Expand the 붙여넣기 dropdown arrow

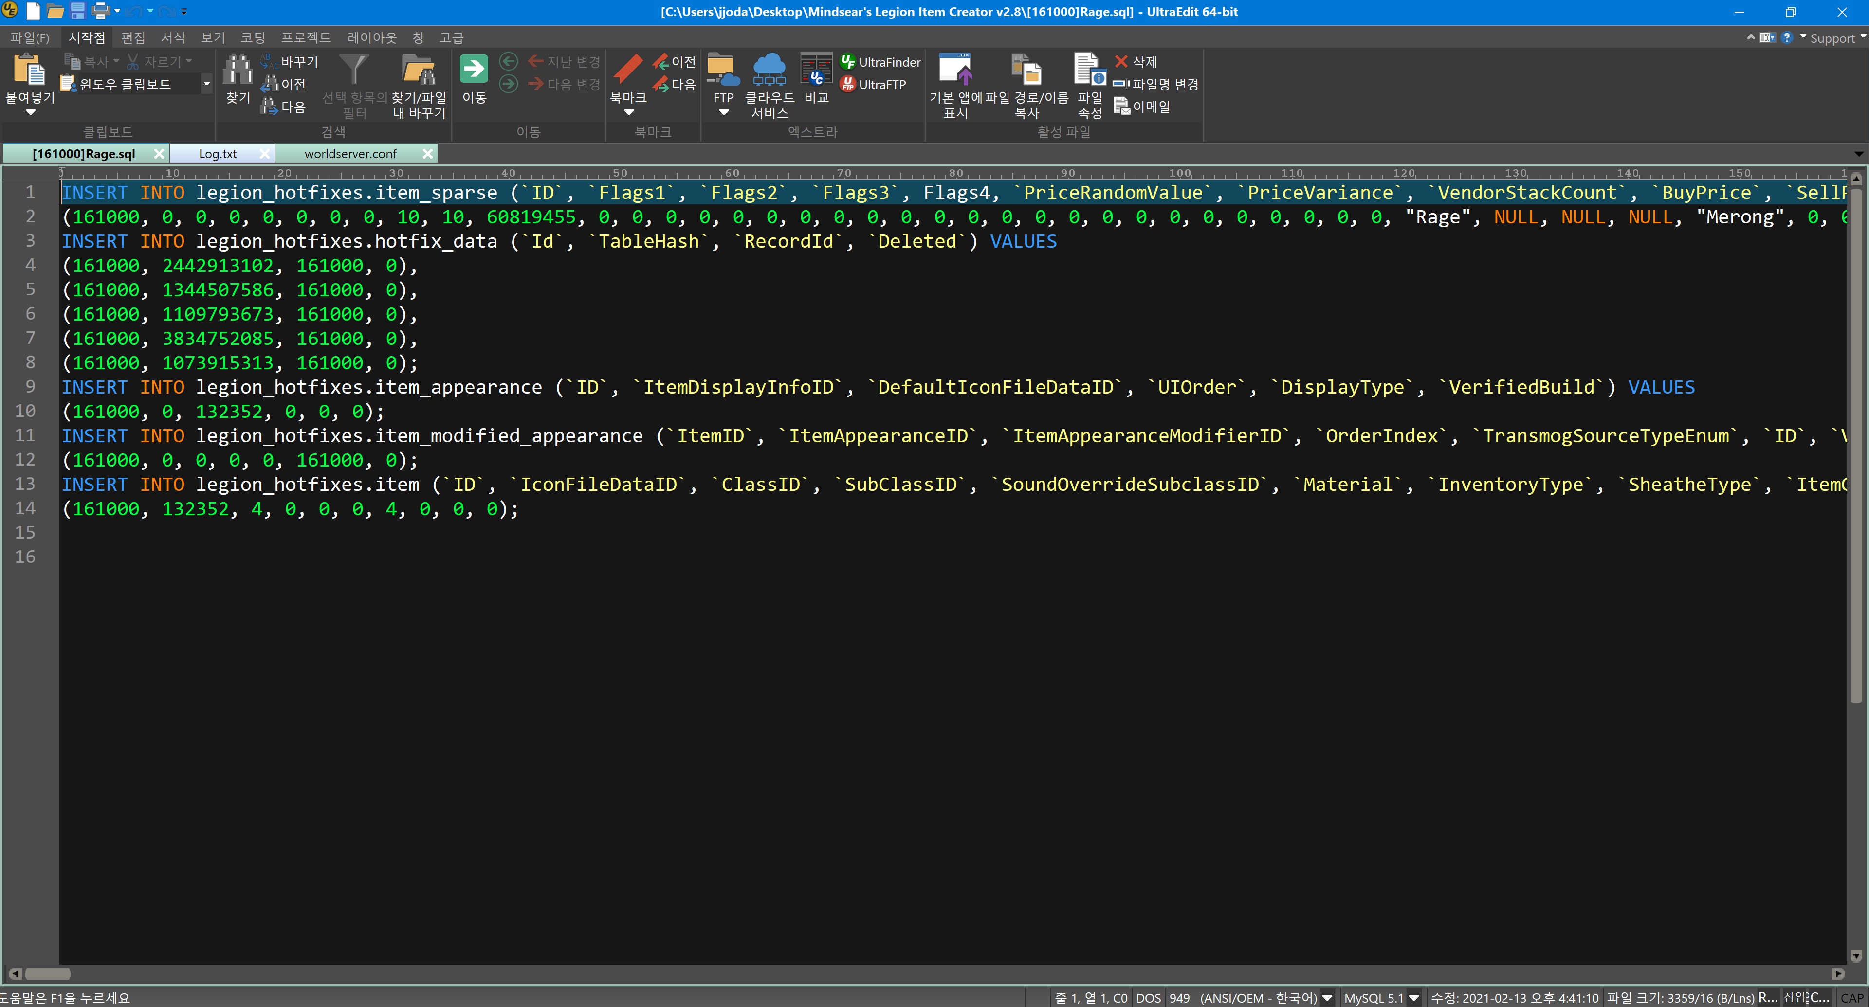click(30, 113)
